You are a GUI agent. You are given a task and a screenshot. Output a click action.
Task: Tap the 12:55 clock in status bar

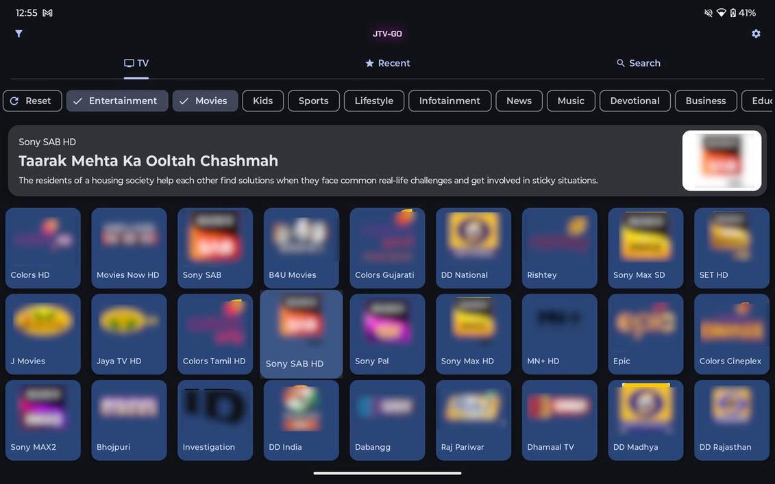pyautogui.click(x=26, y=13)
